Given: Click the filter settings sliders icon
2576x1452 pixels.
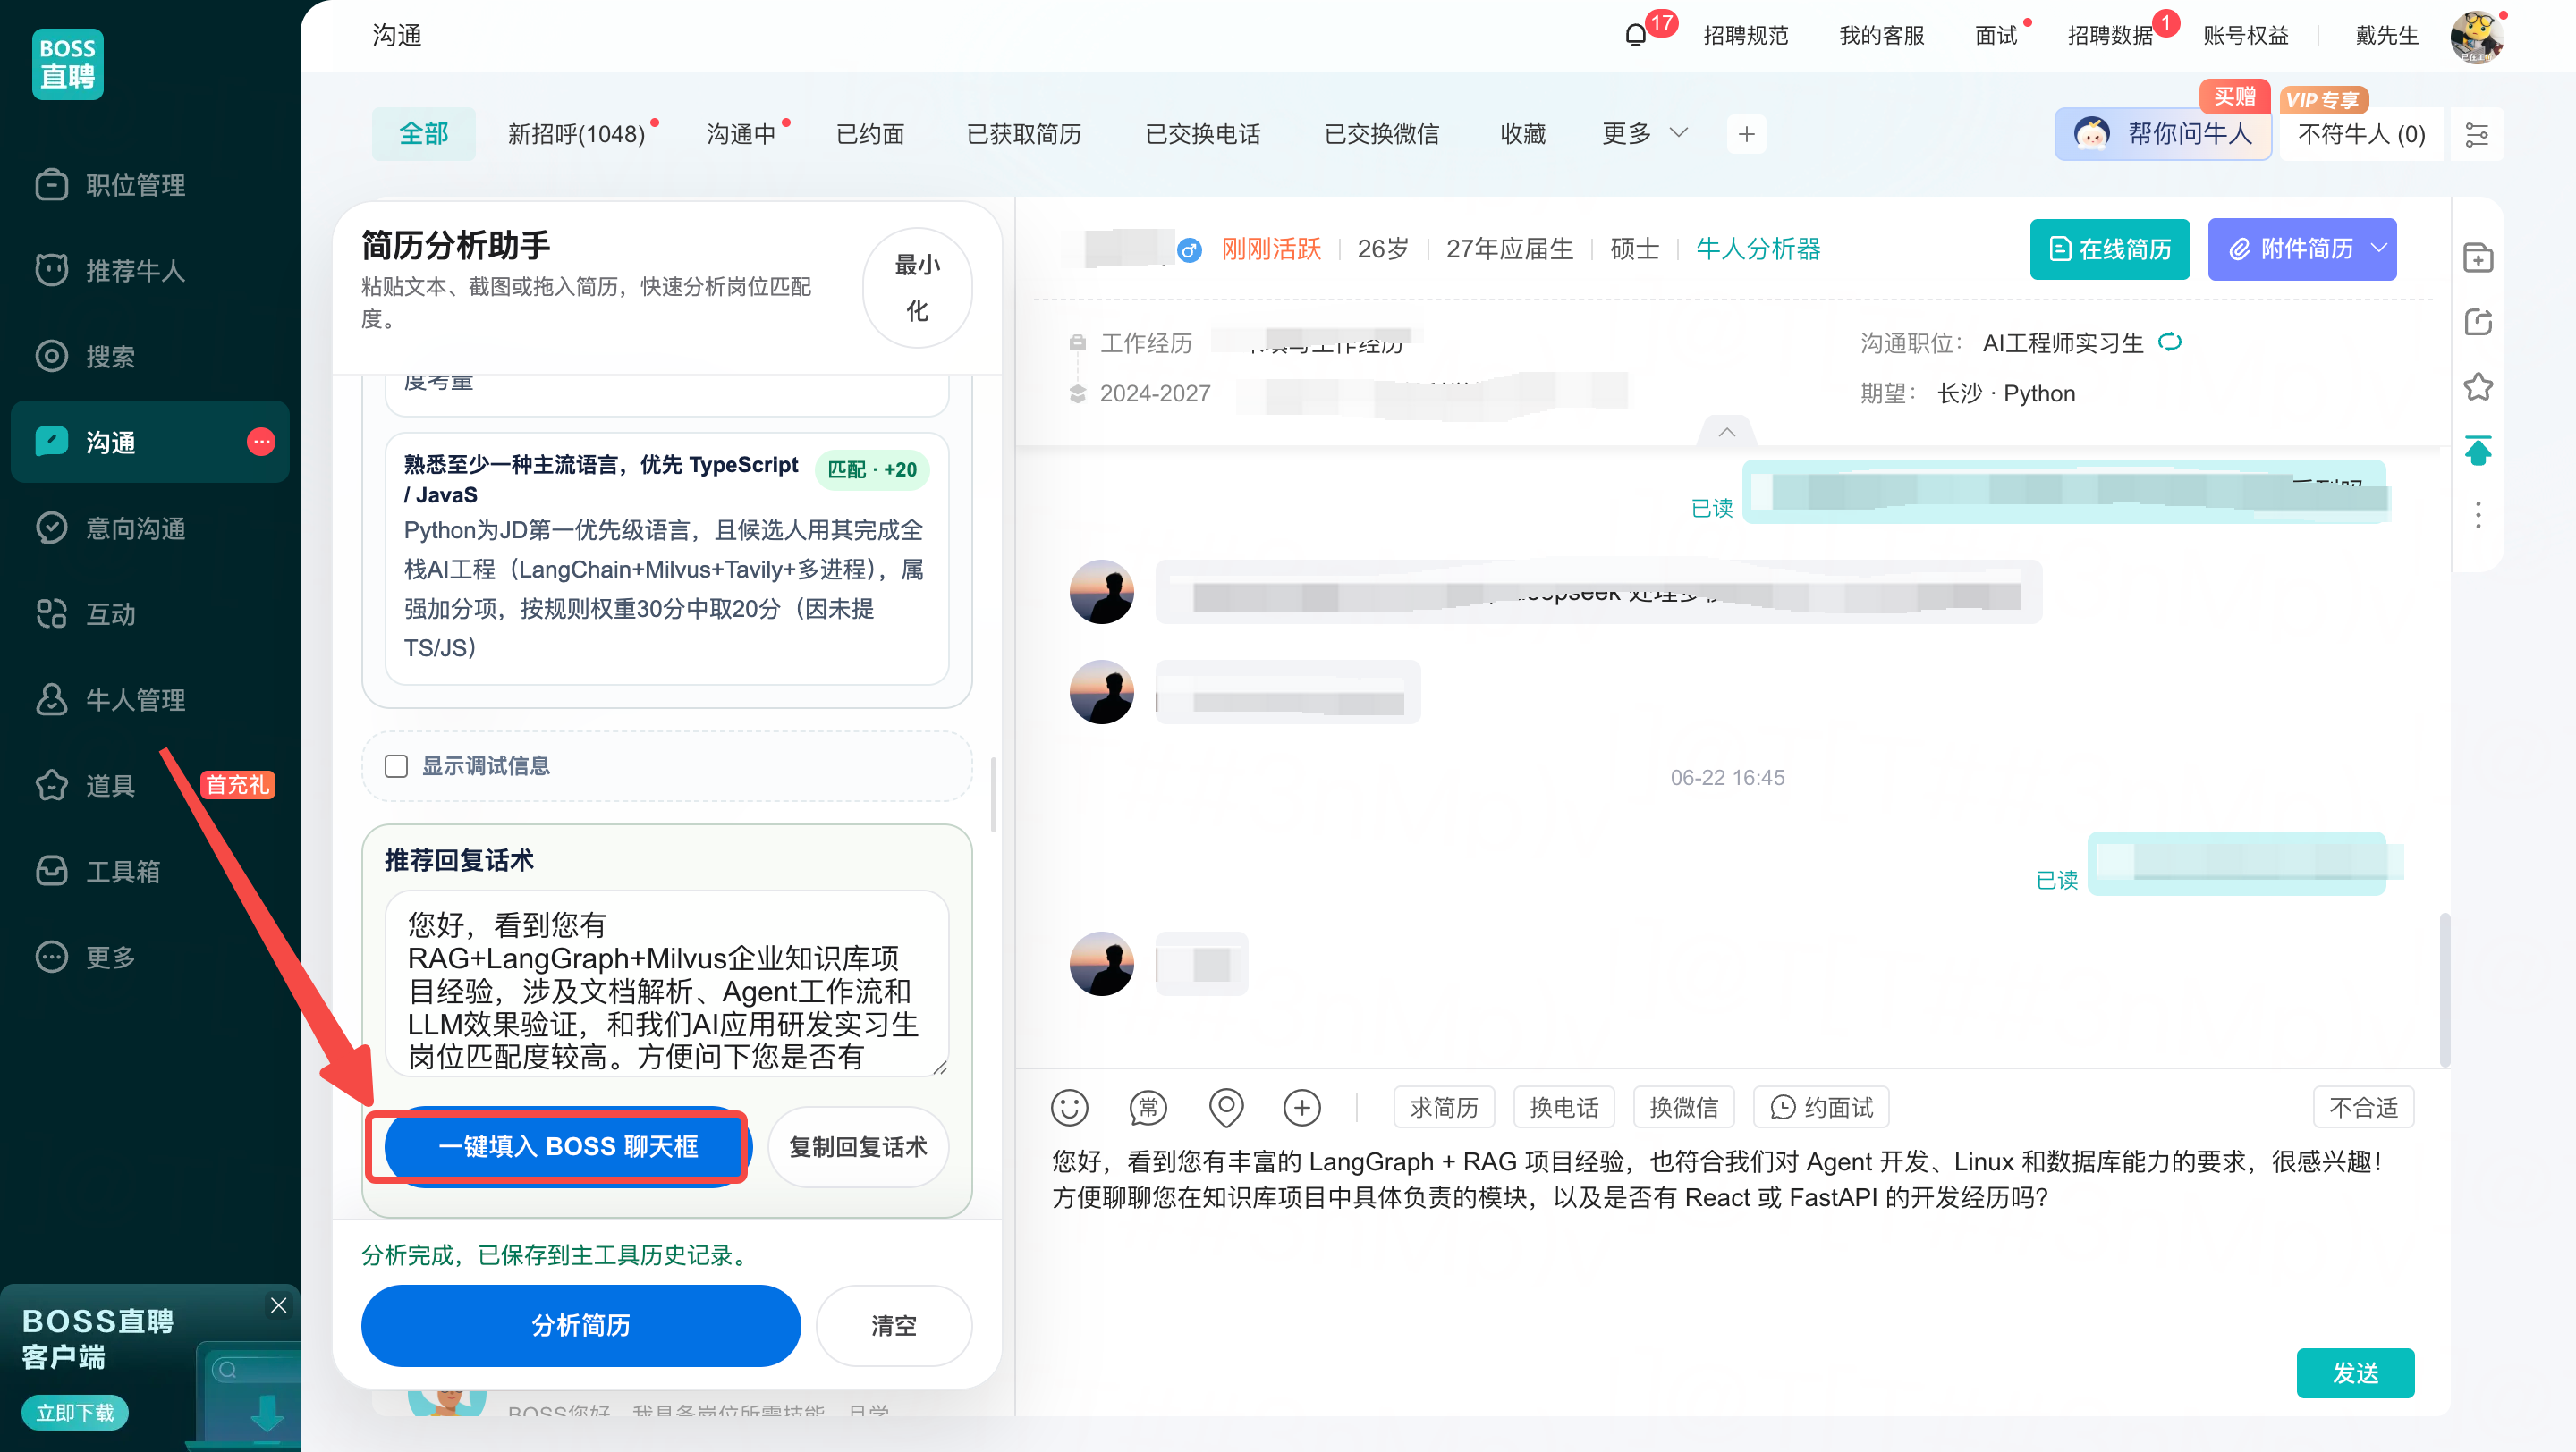Looking at the screenshot, I should click(2477, 135).
